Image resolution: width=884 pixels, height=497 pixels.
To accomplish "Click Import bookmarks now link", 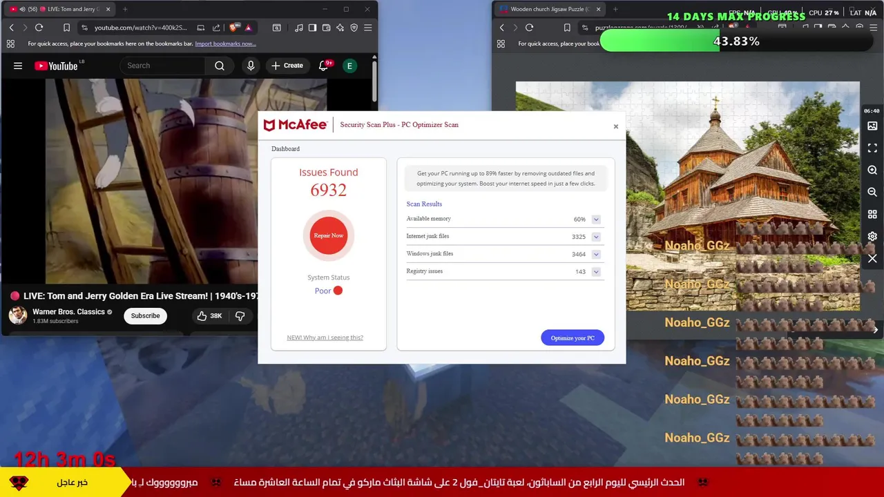I will pyautogui.click(x=225, y=43).
